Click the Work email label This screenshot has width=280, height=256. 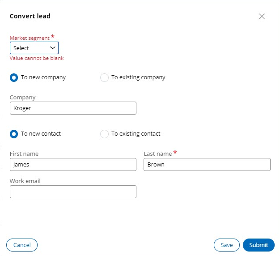(x=25, y=181)
